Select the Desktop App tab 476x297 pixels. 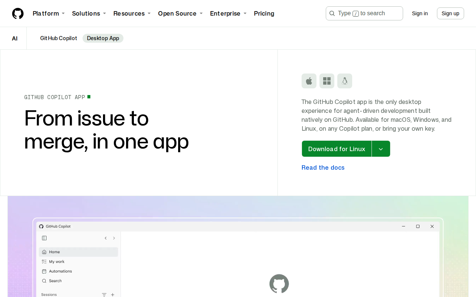103,38
